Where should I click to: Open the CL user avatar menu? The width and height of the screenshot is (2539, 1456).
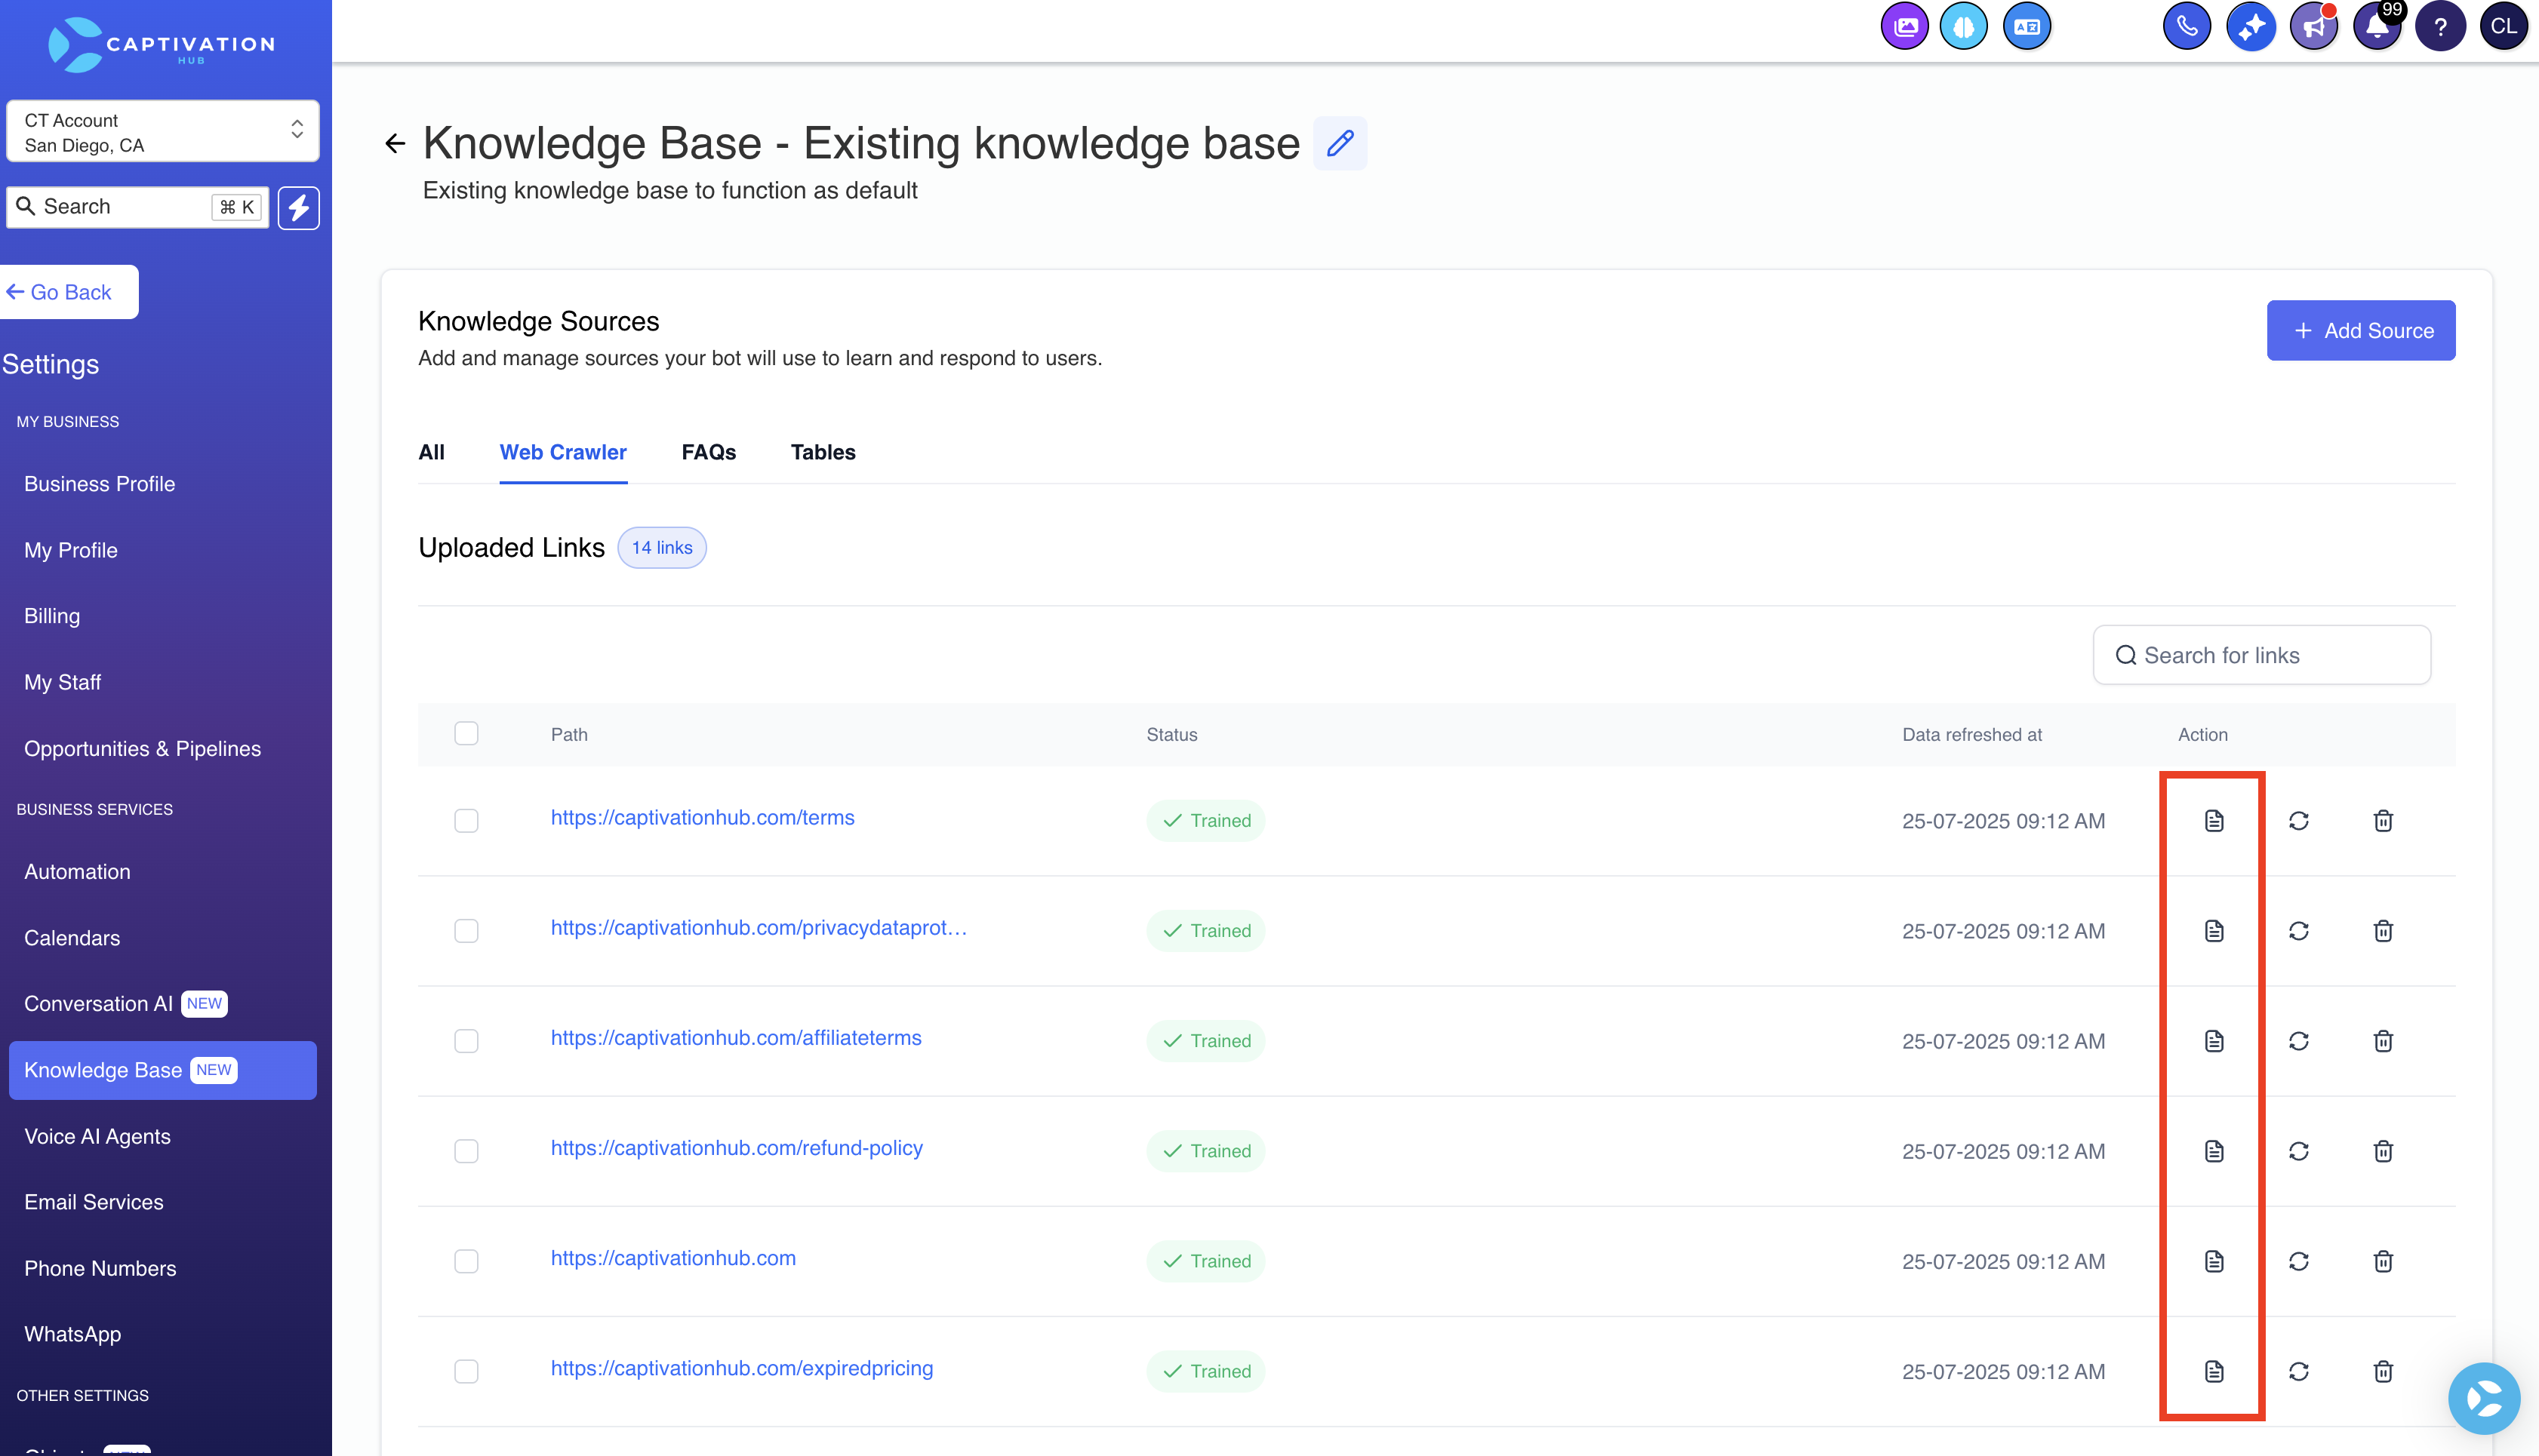[x=2504, y=27]
